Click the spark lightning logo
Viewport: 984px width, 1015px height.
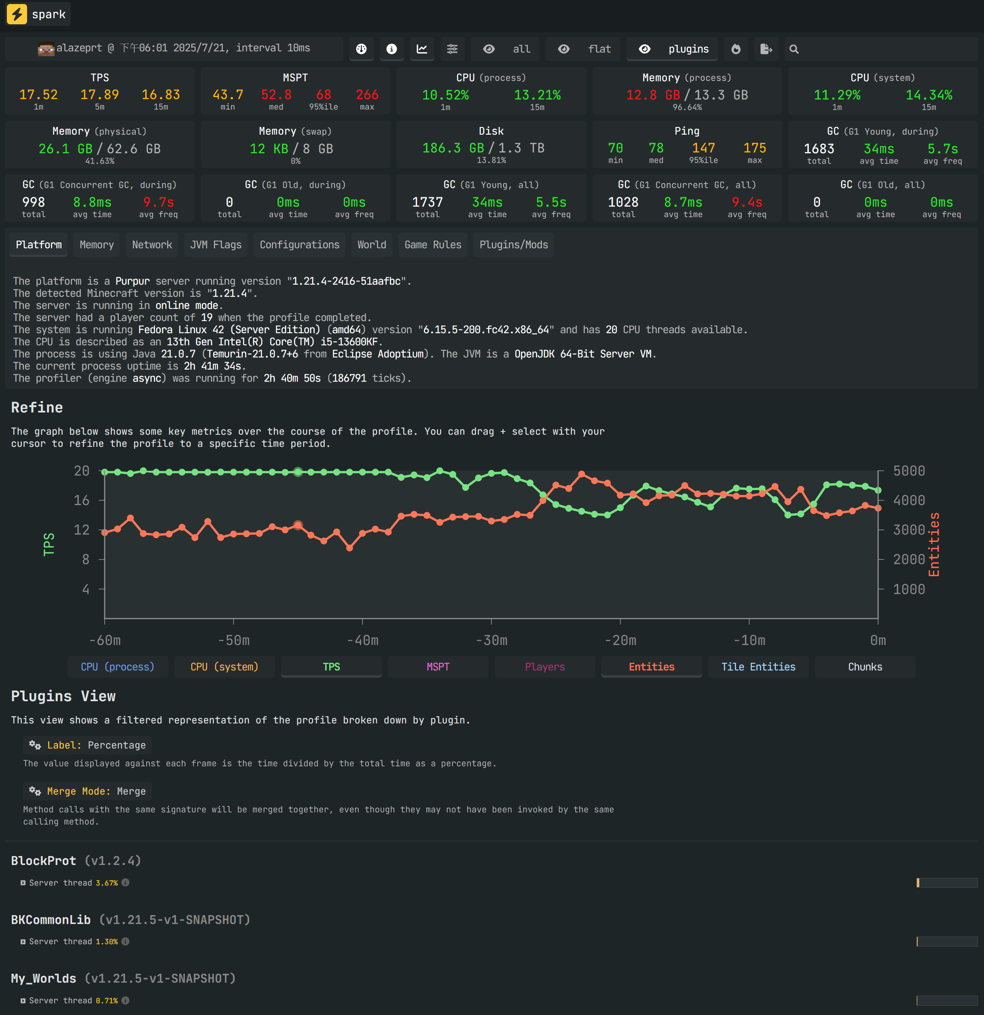[x=17, y=14]
